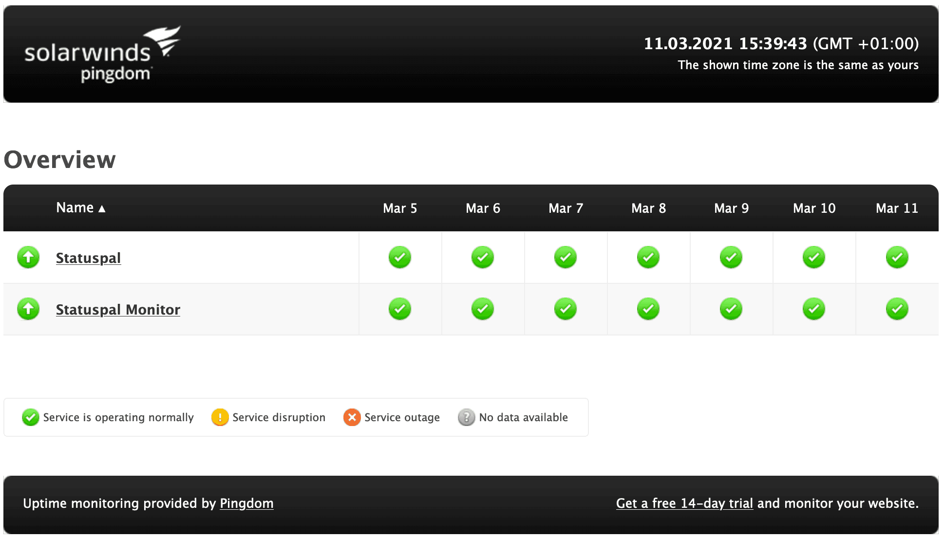944x539 pixels.
Task: Click Statuspal's Mar 10 status checkmark
Action: point(814,257)
